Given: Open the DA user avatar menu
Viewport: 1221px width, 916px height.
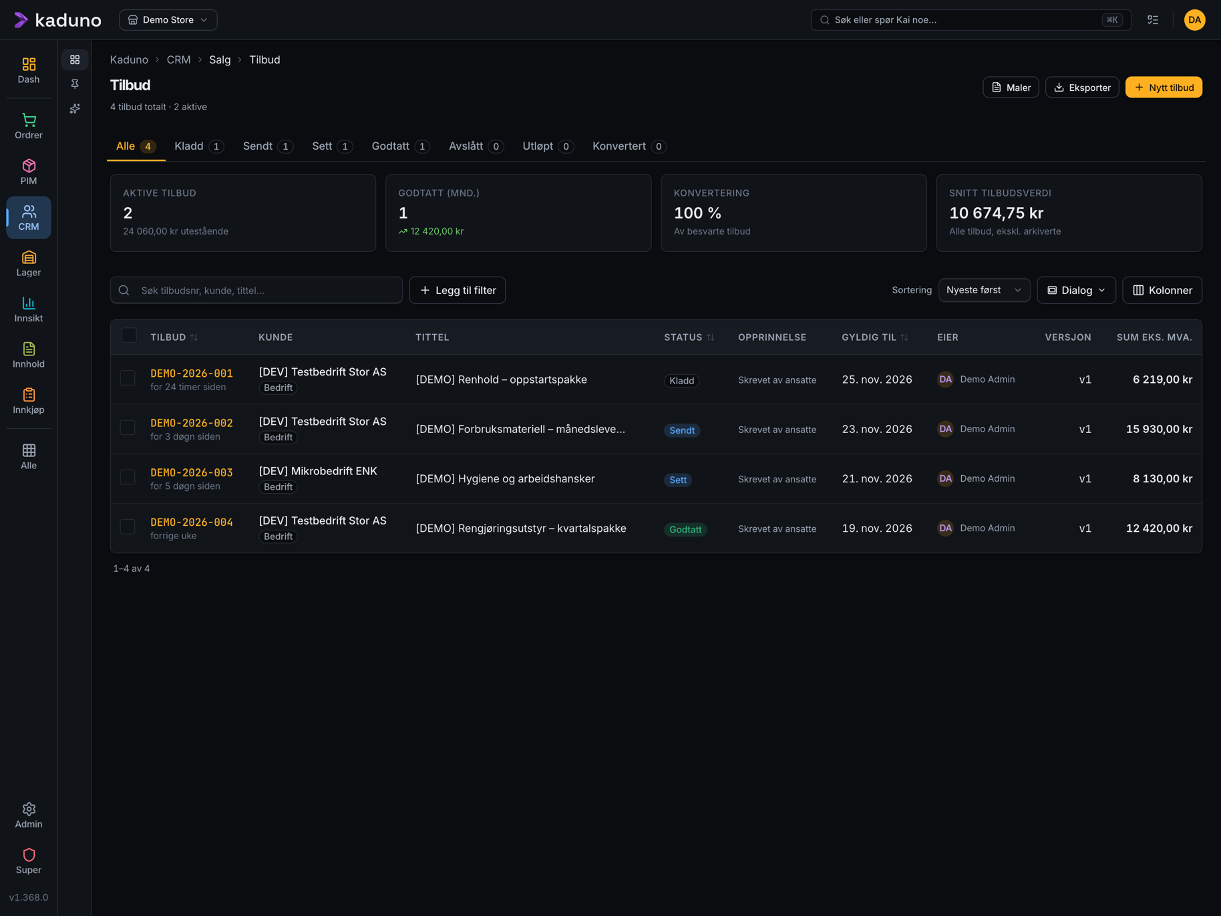Looking at the screenshot, I should [x=1194, y=20].
